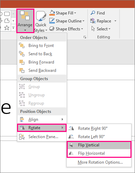This screenshot has width=135, height=173.
Task: Click the Group objects icon
Action: [22, 87]
